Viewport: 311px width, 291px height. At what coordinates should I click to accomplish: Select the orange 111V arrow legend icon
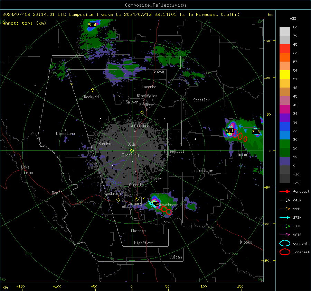point(285,209)
